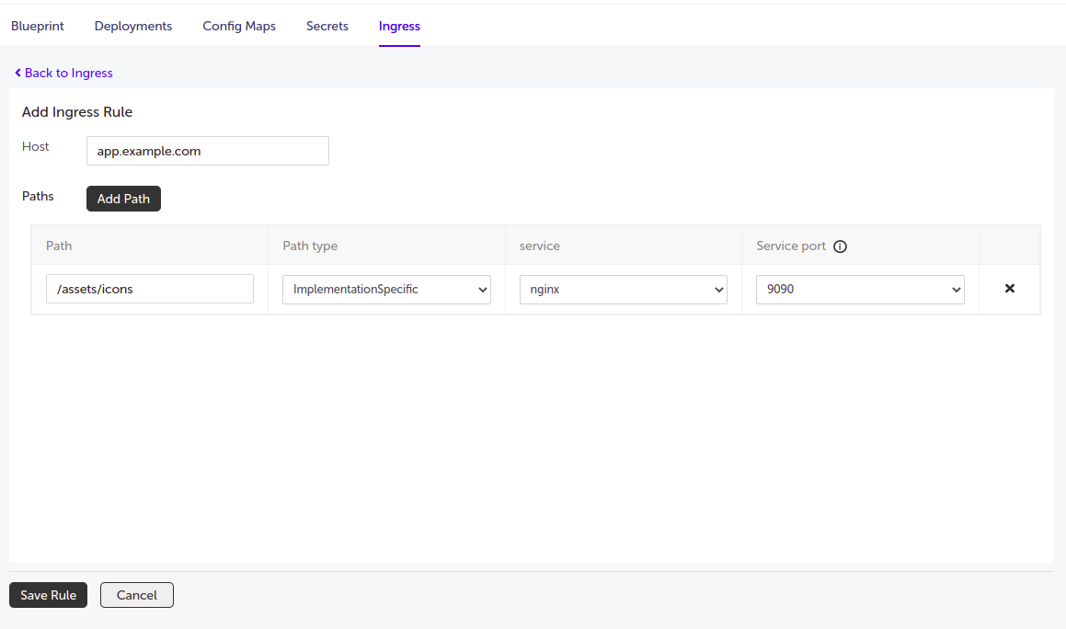The height and width of the screenshot is (629, 1066).
Task: Expand the nginx service dropdown
Action: click(623, 290)
